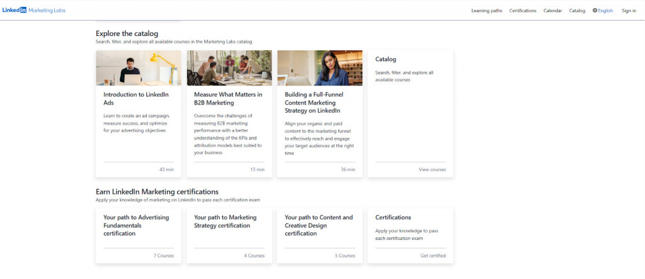Click the Sign in link

point(629,11)
